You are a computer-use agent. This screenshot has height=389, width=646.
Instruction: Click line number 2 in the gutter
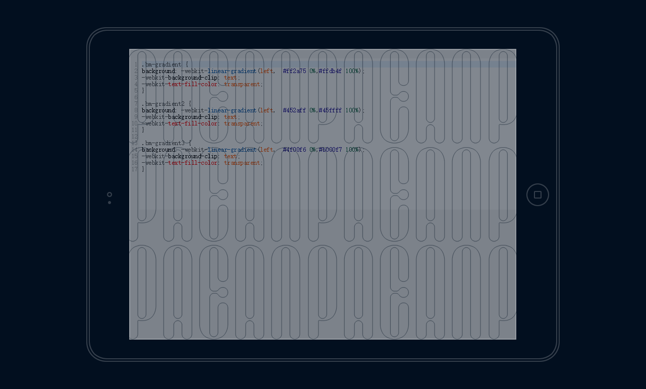pyautogui.click(x=136, y=71)
